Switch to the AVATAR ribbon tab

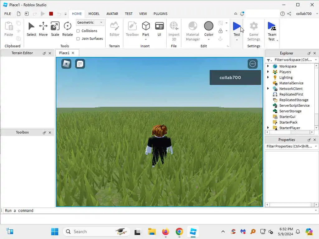[112, 14]
